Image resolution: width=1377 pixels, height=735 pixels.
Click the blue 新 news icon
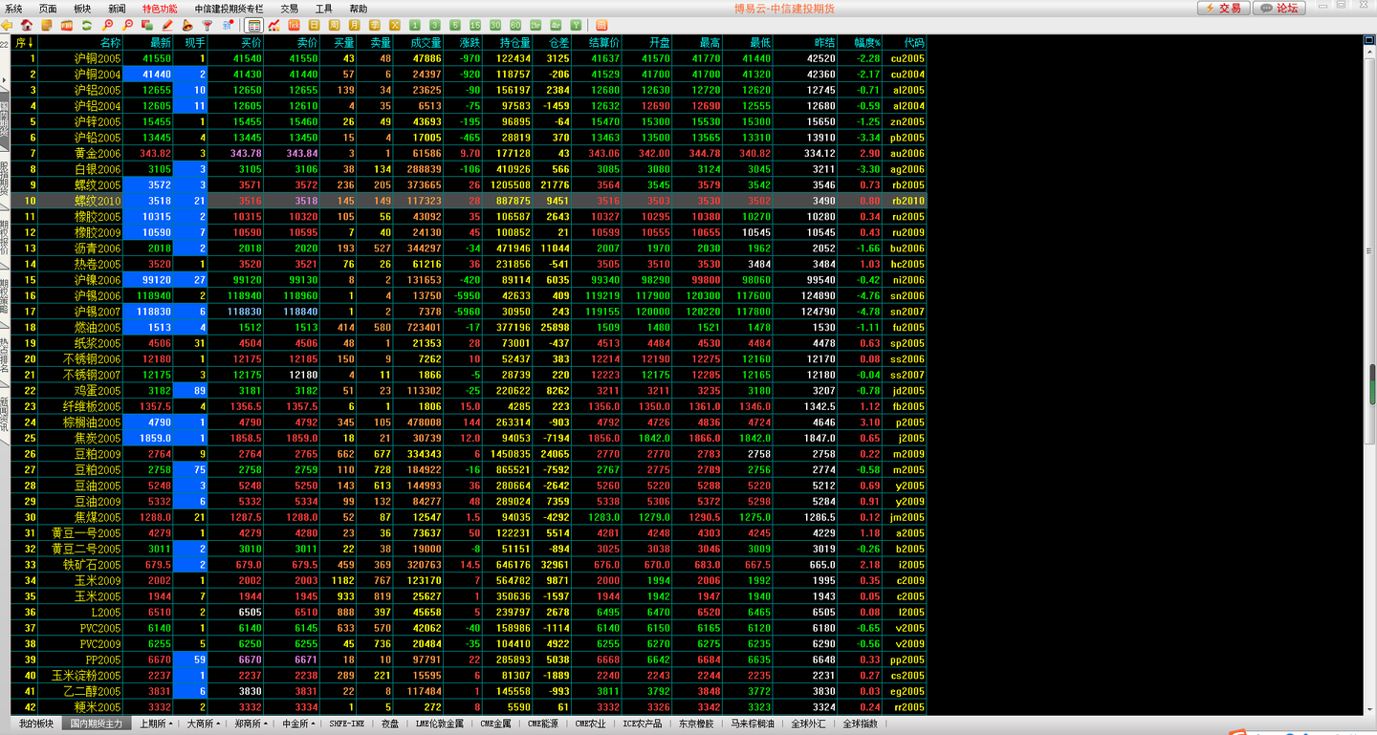coord(228,25)
